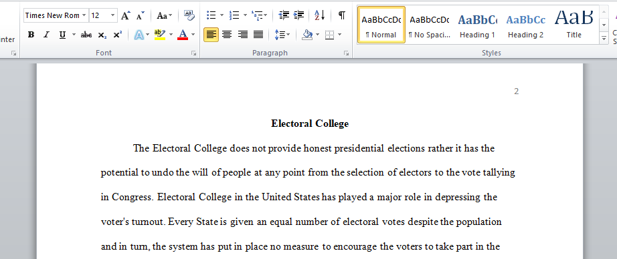Toggle Italic formatting
This screenshot has width=617, height=259.
[46, 35]
